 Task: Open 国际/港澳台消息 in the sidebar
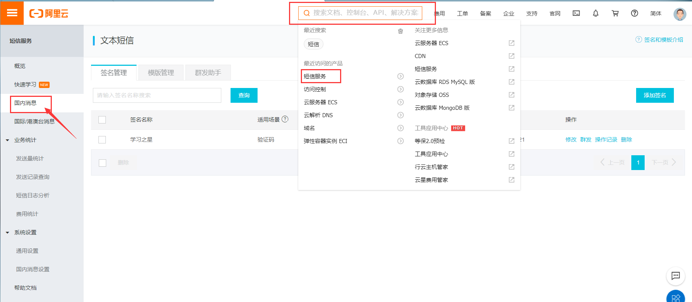pos(34,122)
